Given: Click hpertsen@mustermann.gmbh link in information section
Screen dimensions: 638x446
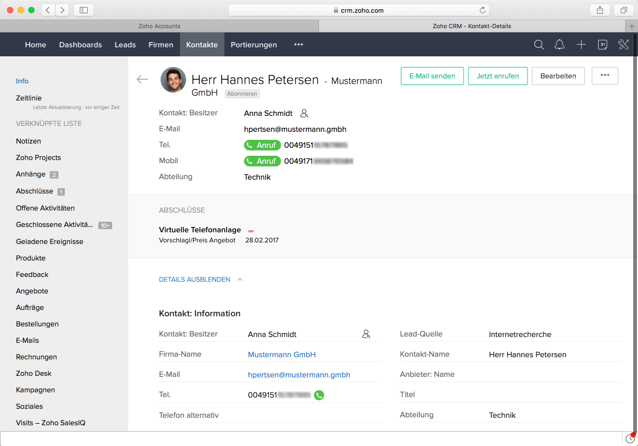Looking at the screenshot, I should point(299,375).
